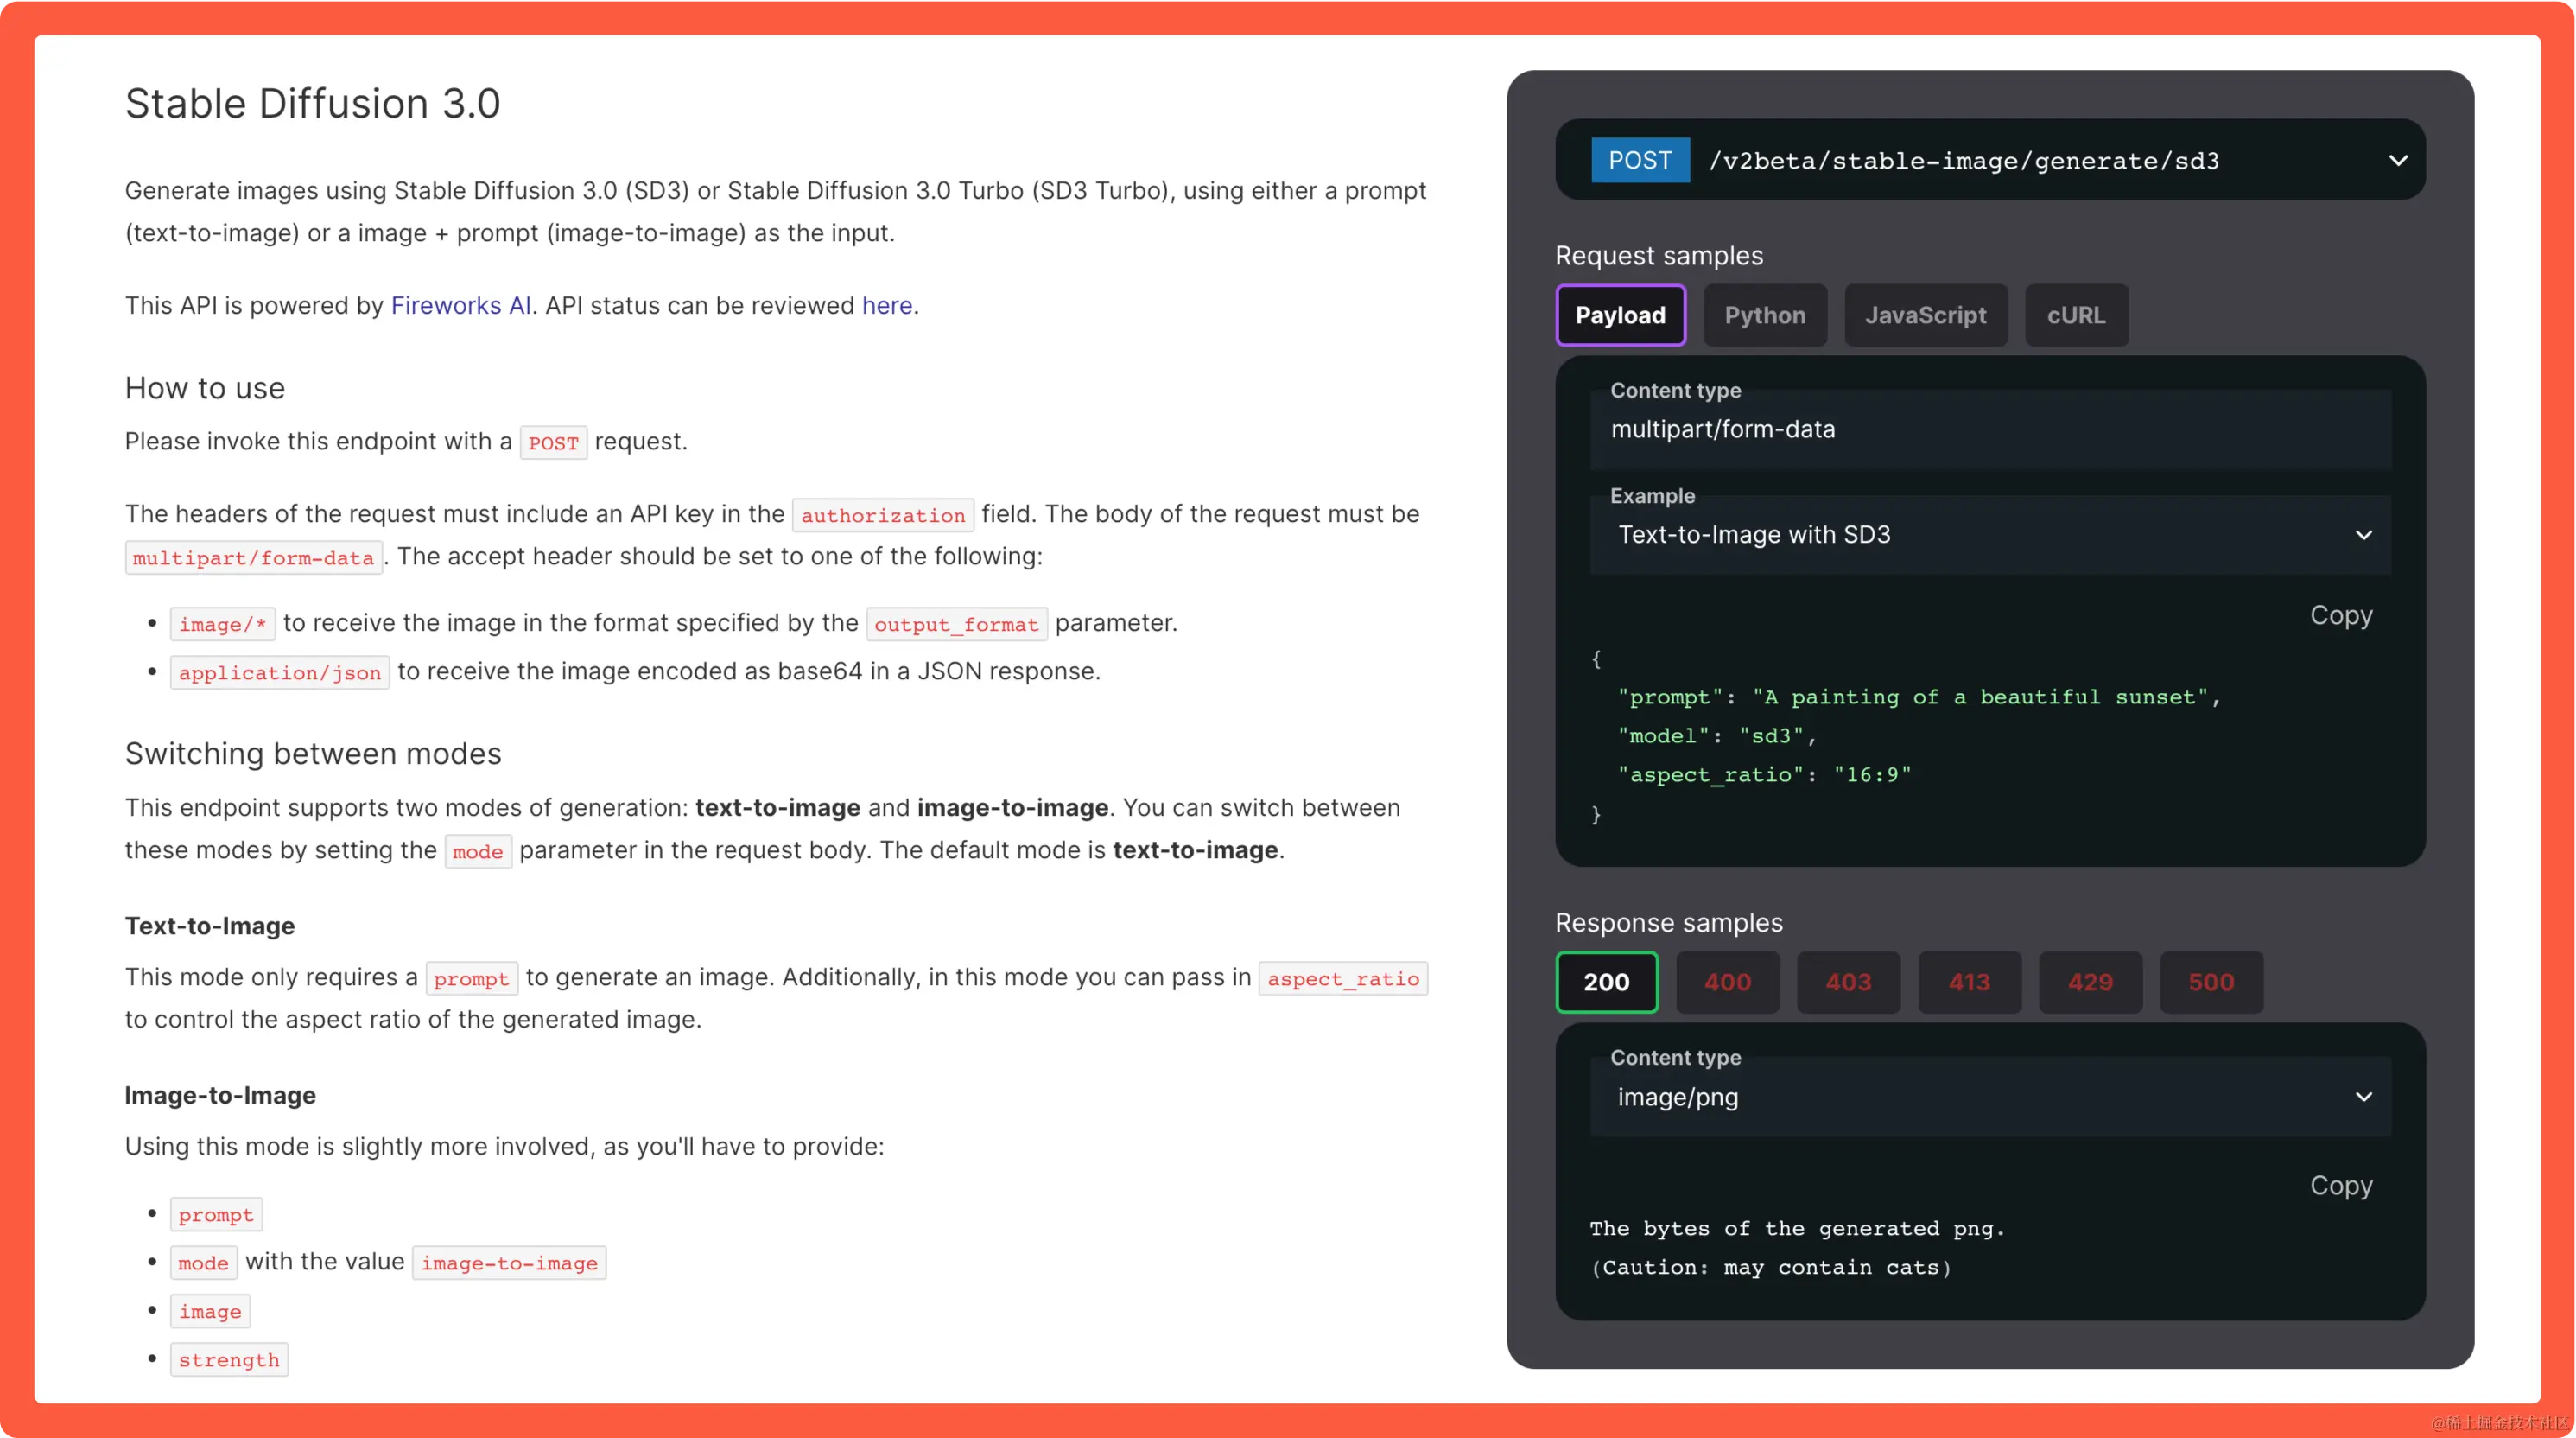The image size is (2576, 1438).
Task: Click the aspect_ratio line in the JSON payload
Action: click(x=1764, y=774)
